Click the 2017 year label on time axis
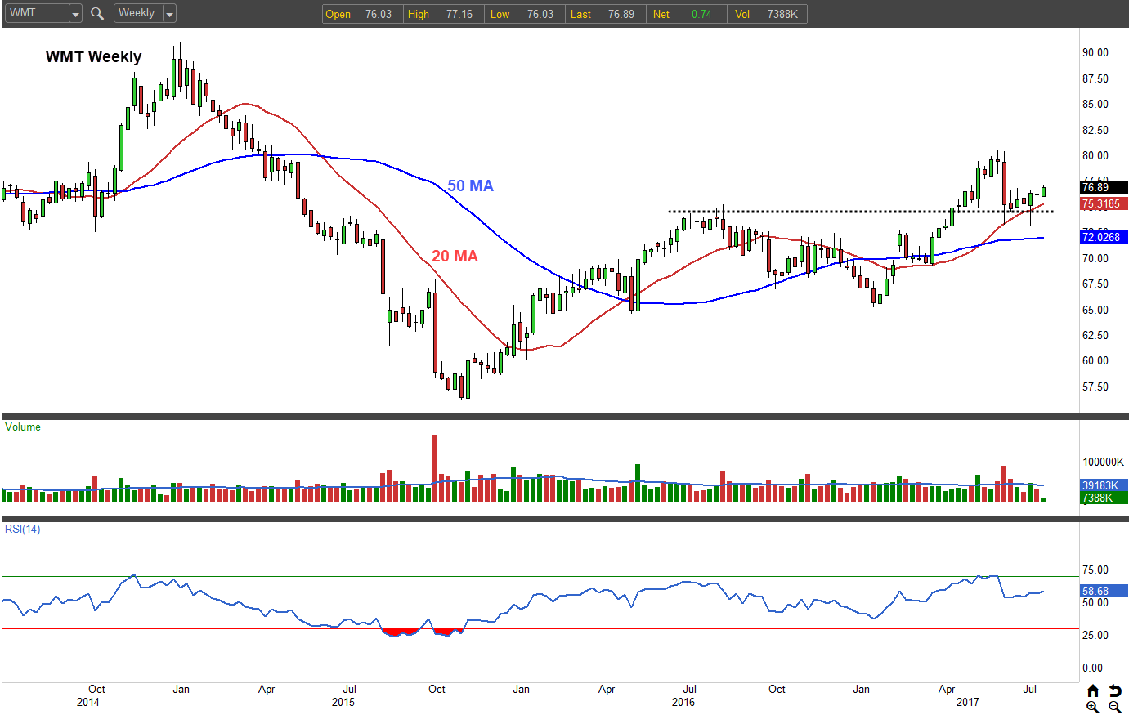 pyautogui.click(x=968, y=702)
